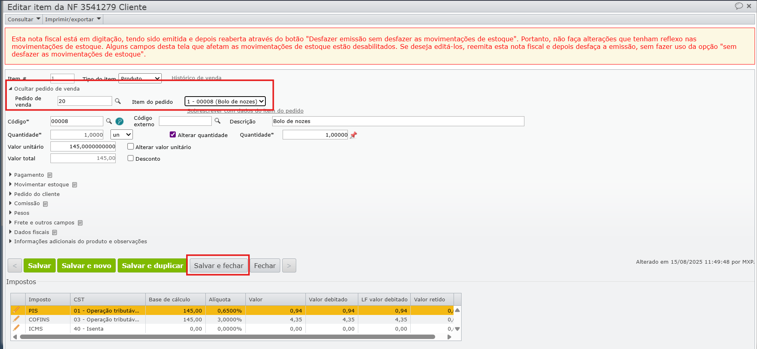This screenshot has width=757, height=349.
Task: Click Salvar e duplicar button
Action: pos(153,266)
